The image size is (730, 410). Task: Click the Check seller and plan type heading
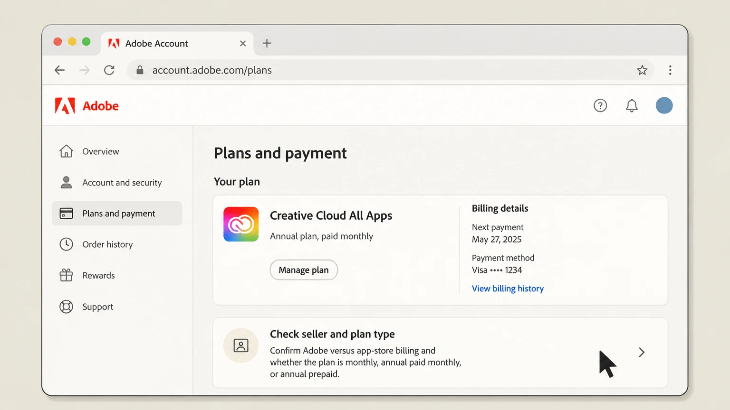point(332,334)
